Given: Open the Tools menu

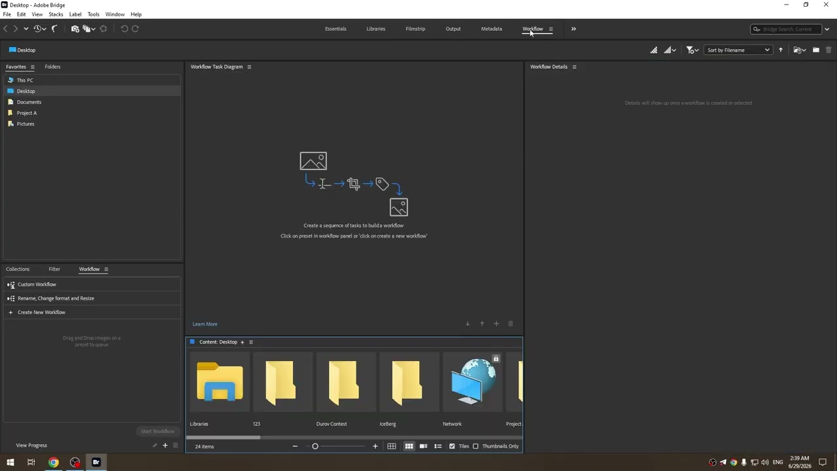Looking at the screenshot, I should coord(94,14).
